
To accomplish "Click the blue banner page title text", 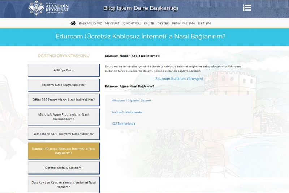I will 141,36.
